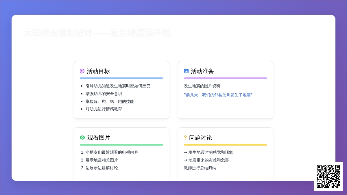Viewport: 347px width, 195px height.
Task: Click the green eye icon beside 观看图片
Action: [x=82, y=138]
